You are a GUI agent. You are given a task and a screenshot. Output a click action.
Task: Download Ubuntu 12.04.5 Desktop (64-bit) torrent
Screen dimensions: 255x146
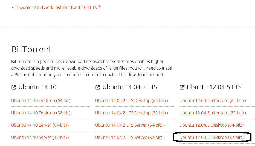click(212, 125)
